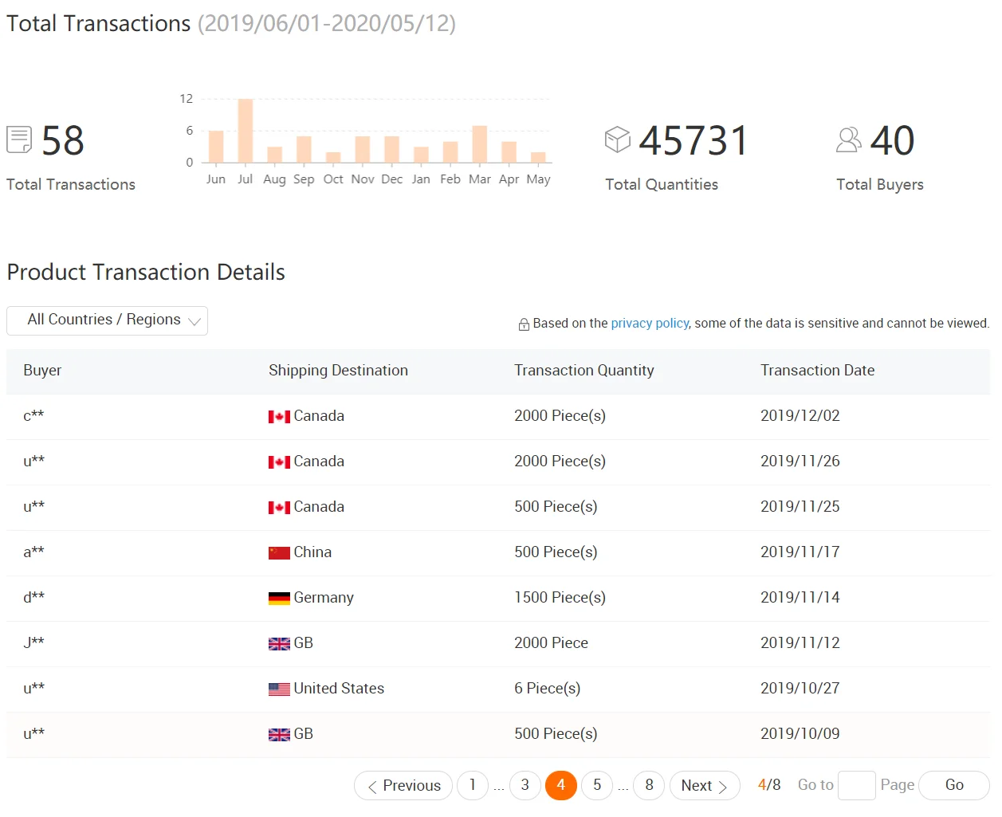Select page 5 in pagination
This screenshot has width=1002, height=817.
pos(597,785)
